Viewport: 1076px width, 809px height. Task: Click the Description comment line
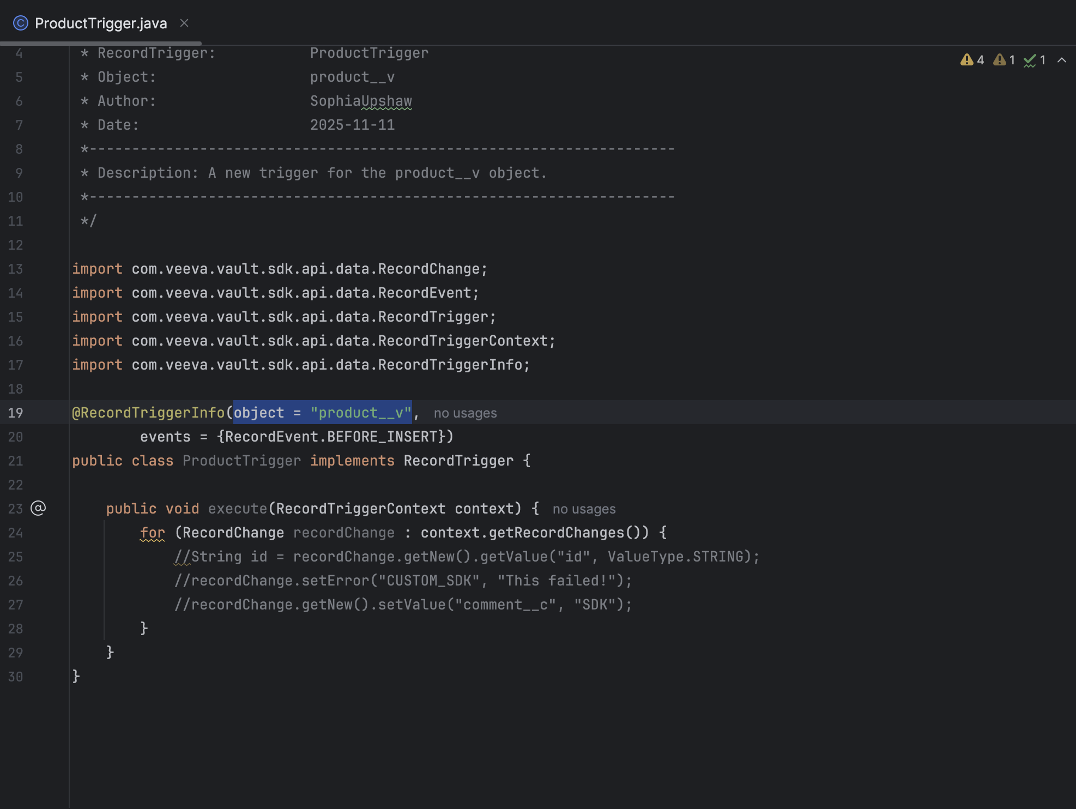coord(313,173)
